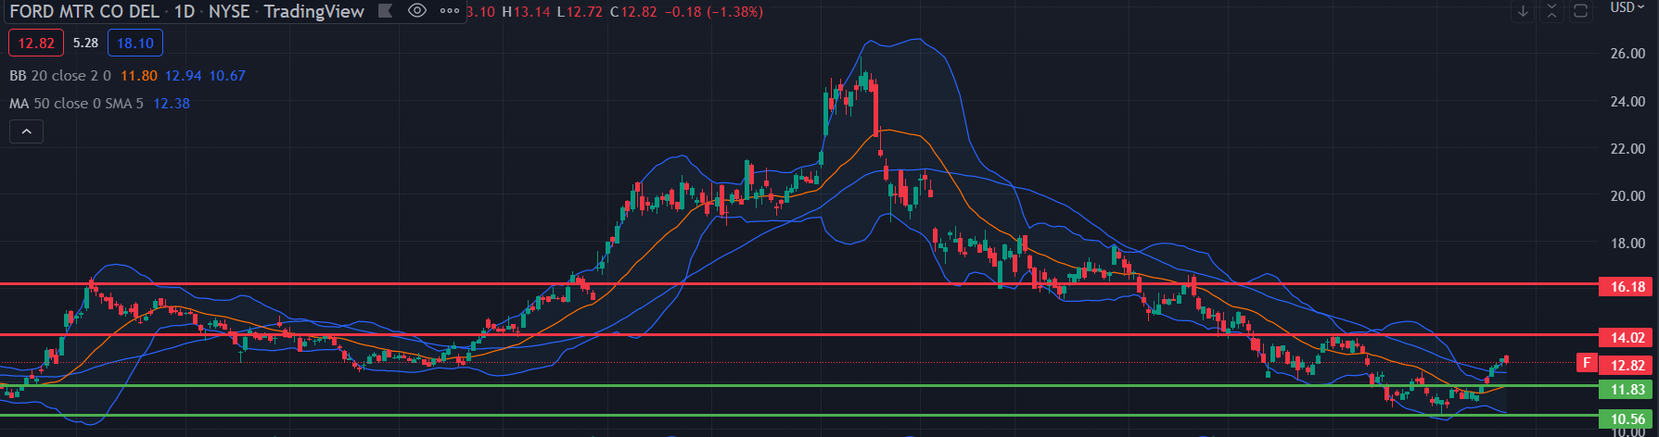
Task: Click the 26.00 price scale label
Action: pos(1627,54)
